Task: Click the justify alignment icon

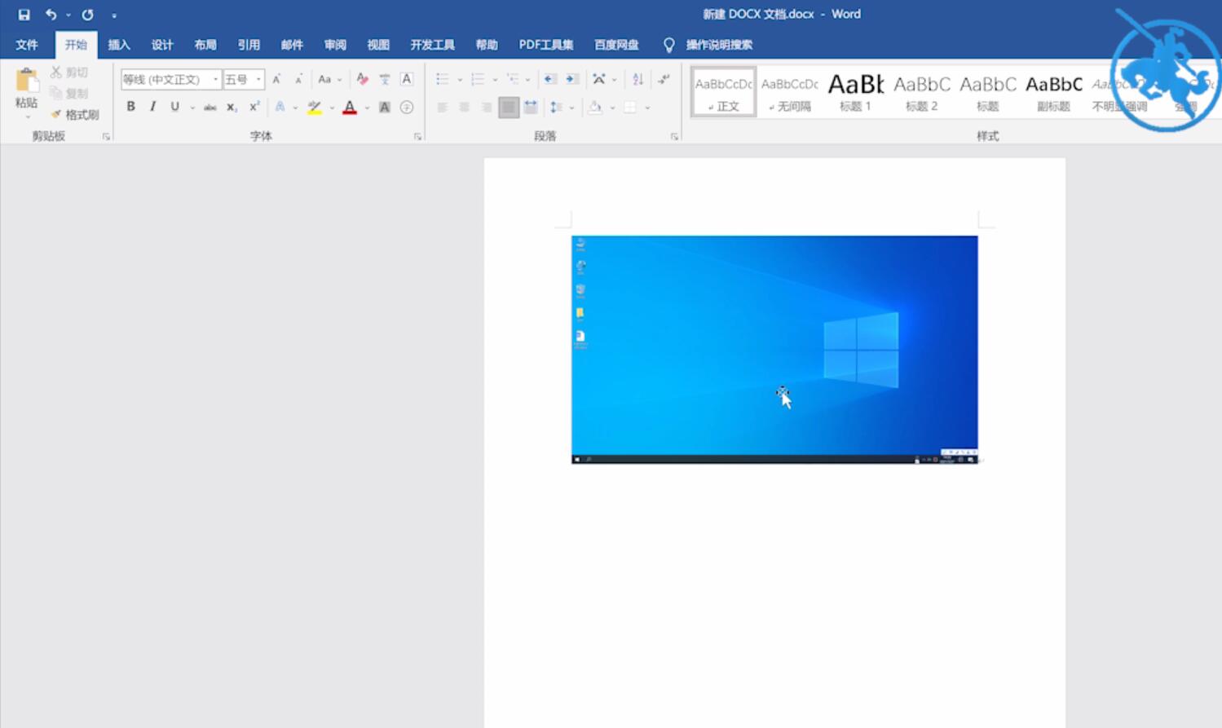Action: (x=509, y=107)
